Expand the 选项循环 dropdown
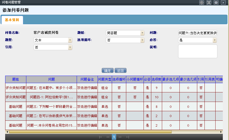Screen dimensions: 229x140 click(x=142, y=40)
